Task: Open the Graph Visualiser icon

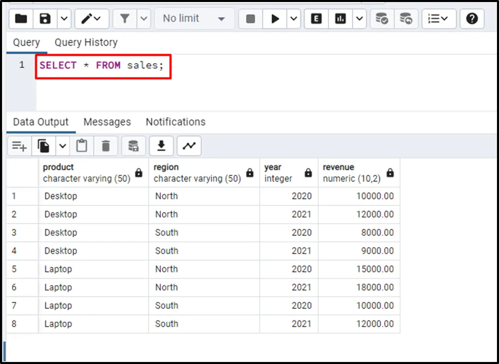Action: pos(189,146)
